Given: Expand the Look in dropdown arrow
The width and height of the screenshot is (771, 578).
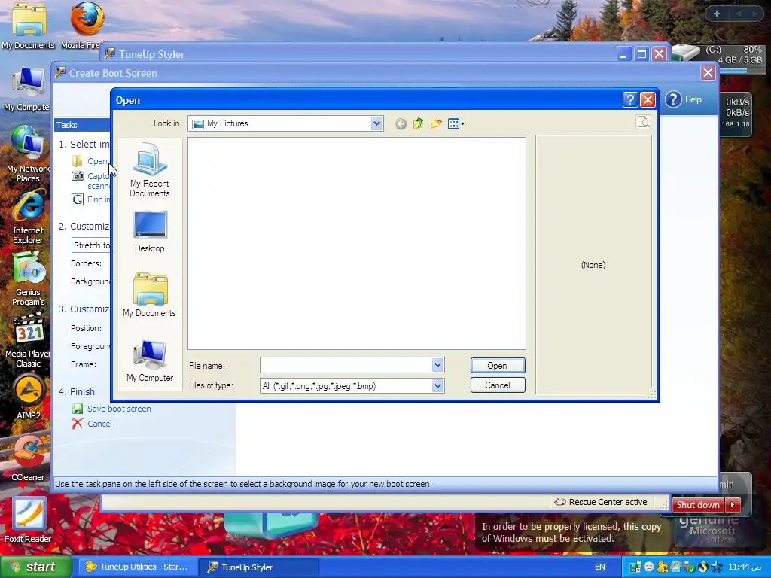Looking at the screenshot, I should [x=376, y=123].
